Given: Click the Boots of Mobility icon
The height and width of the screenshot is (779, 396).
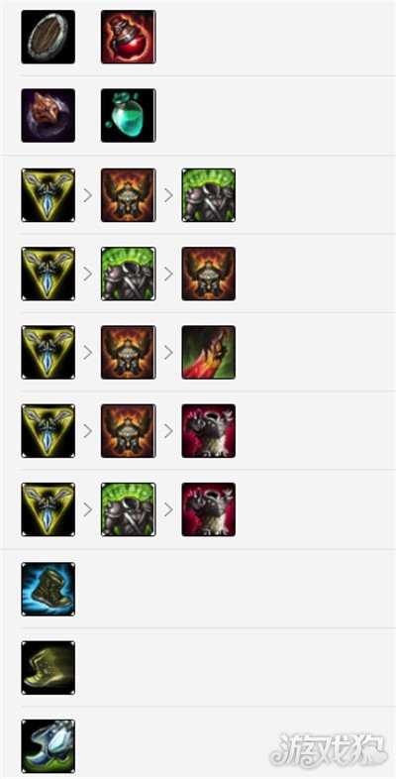Looking at the screenshot, I should [49, 668].
